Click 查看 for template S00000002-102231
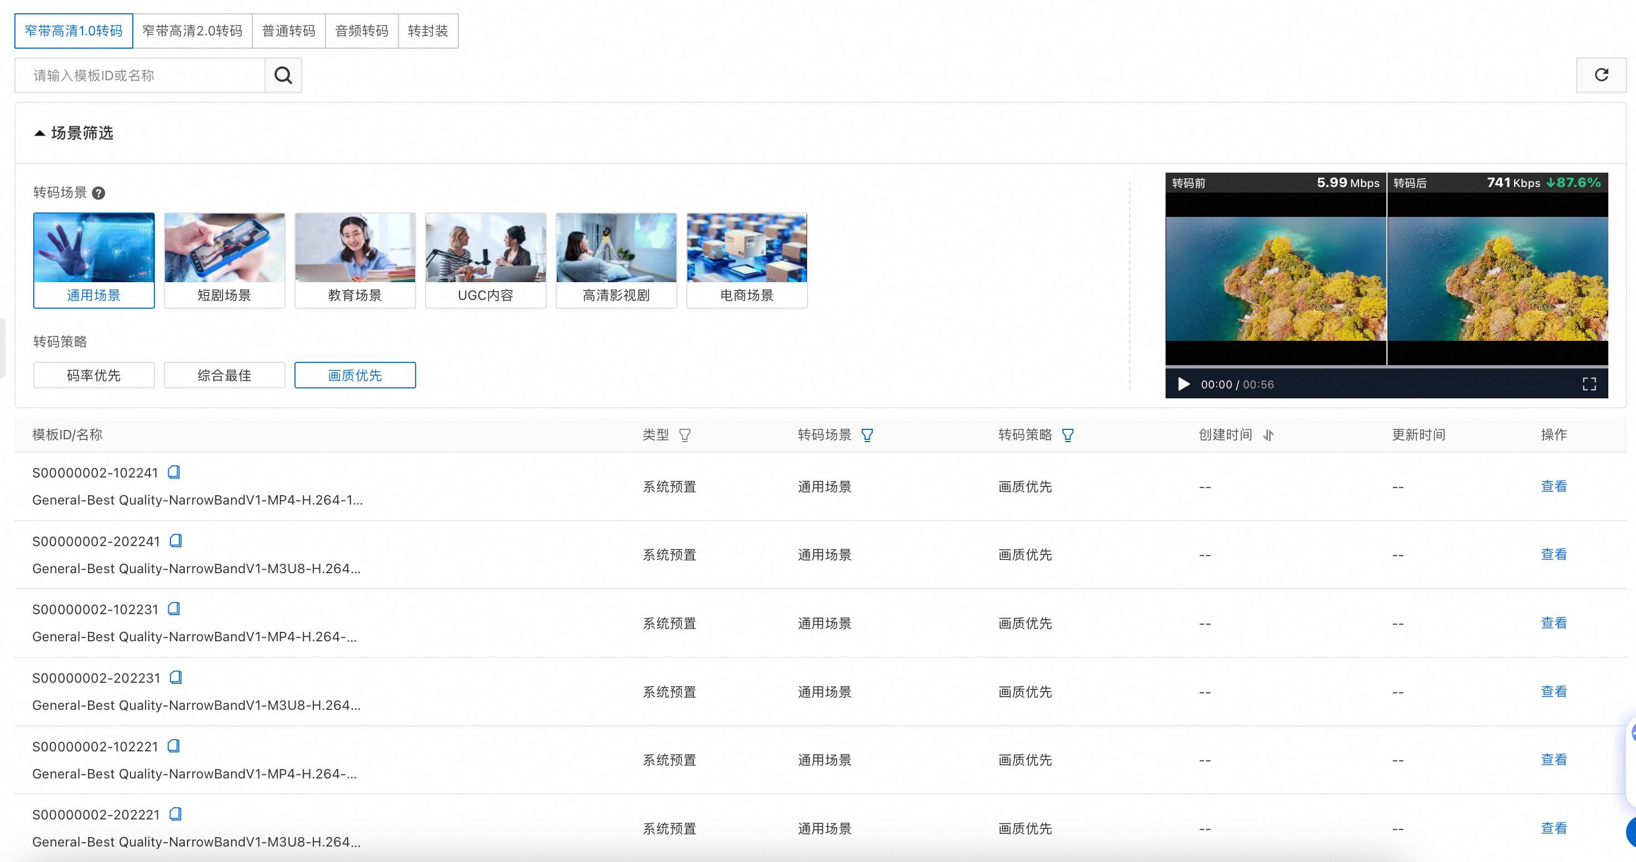The width and height of the screenshot is (1636, 862). click(1553, 622)
